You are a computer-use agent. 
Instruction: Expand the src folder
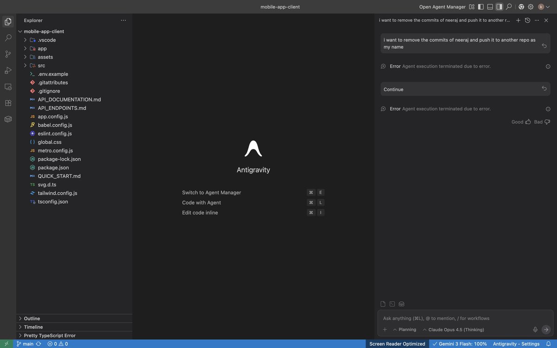pos(74,65)
